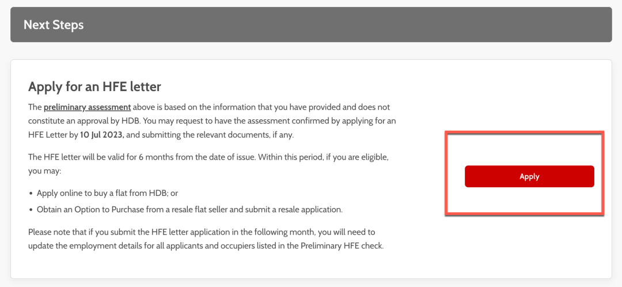
Task: Click the second bullet point dot
Action: [x=31, y=210]
